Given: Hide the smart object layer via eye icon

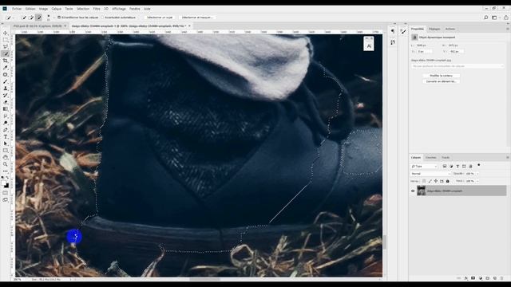Looking at the screenshot, I should click(413, 191).
